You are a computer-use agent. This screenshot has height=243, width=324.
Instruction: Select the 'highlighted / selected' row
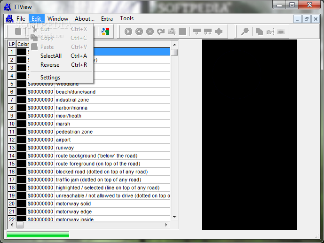[x=89, y=188]
